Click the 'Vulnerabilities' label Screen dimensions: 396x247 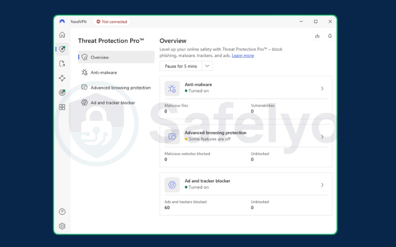click(x=263, y=105)
